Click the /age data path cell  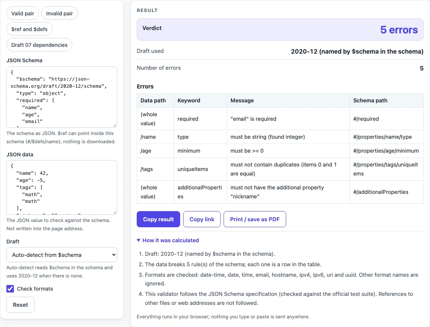pos(155,151)
